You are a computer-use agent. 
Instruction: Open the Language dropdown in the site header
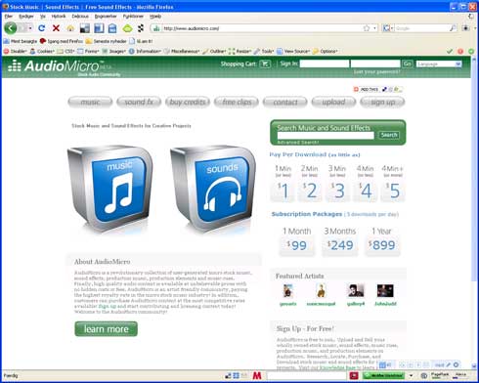coord(439,64)
